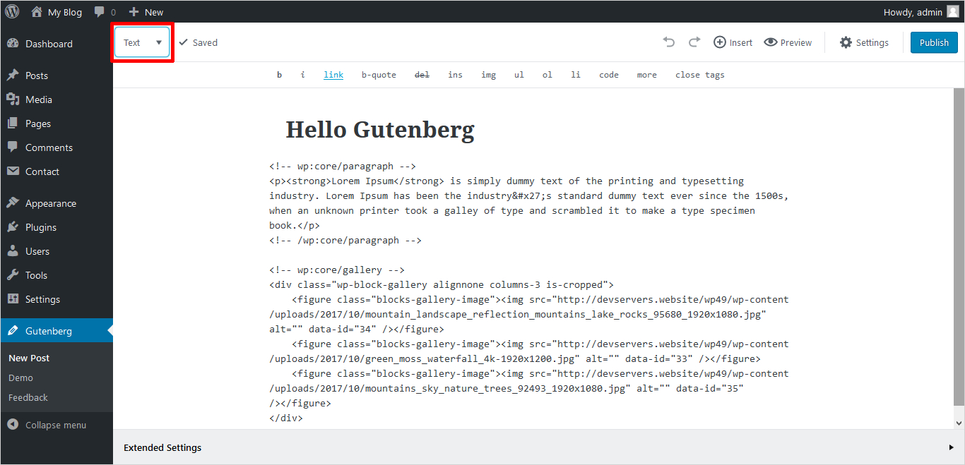Insert a b-quote tag

379,75
